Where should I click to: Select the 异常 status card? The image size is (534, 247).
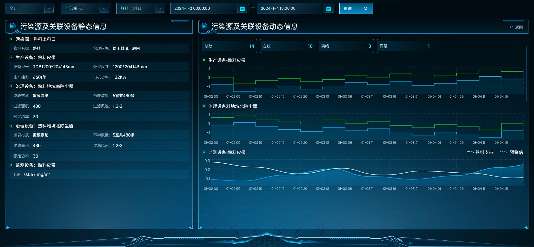click(x=404, y=46)
